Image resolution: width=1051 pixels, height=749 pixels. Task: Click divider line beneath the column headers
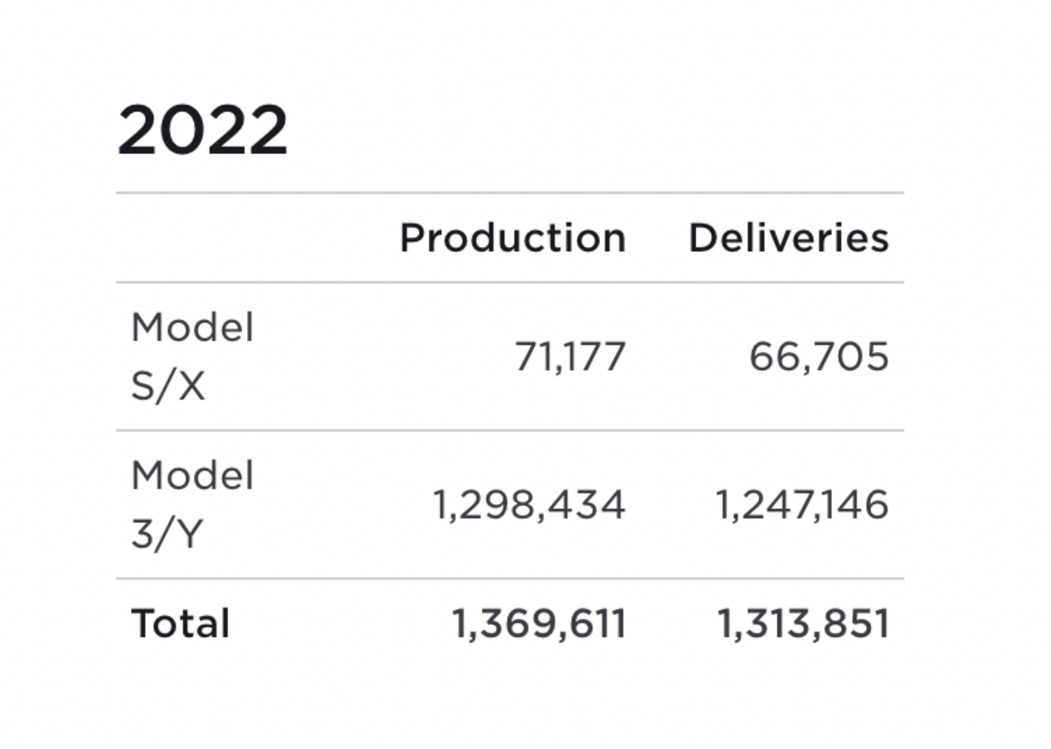point(509,282)
